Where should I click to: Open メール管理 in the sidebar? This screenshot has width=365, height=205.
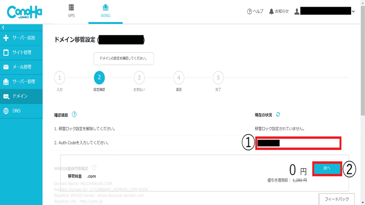click(21, 67)
